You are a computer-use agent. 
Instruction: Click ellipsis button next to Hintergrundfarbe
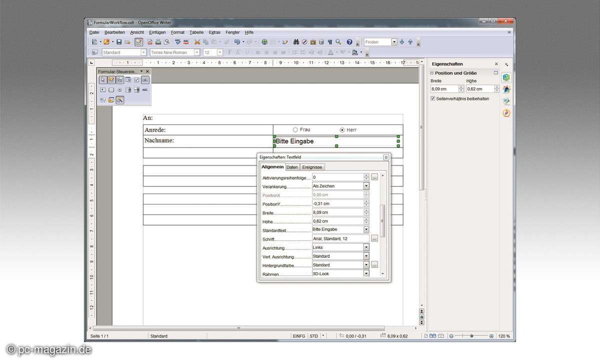pos(374,265)
